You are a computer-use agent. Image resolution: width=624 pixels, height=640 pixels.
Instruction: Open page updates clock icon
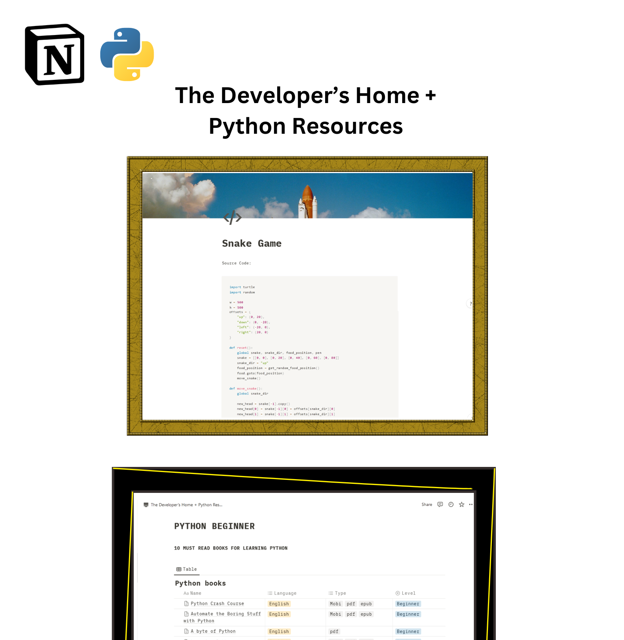[451, 504]
